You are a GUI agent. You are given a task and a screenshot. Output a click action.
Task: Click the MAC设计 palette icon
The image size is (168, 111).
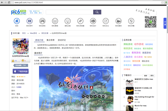point(93,21)
